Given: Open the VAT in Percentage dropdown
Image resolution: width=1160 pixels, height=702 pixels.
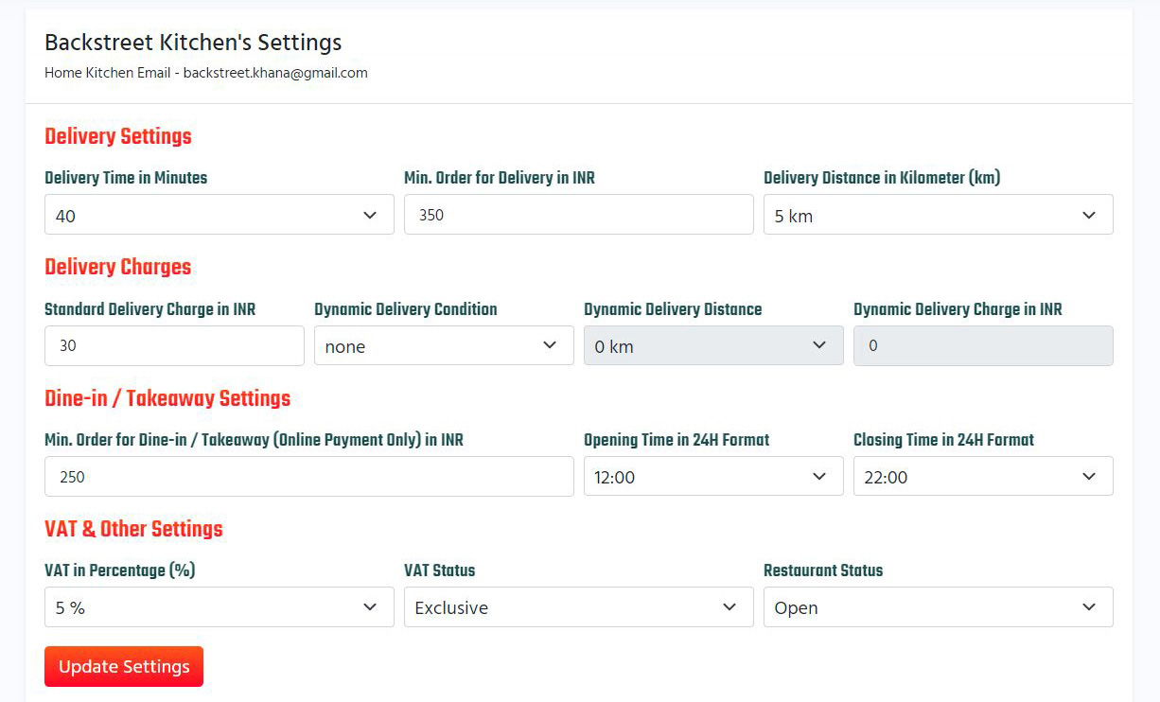Looking at the screenshot, I should coord(219,607).
